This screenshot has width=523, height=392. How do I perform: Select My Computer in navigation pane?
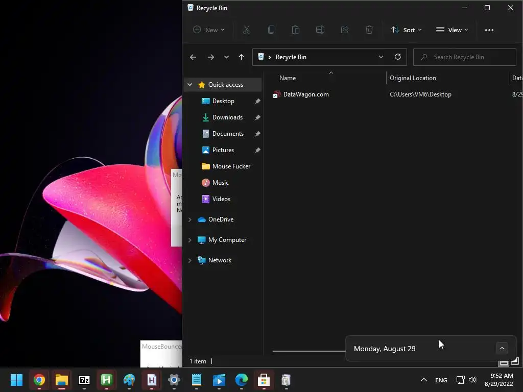227,240
